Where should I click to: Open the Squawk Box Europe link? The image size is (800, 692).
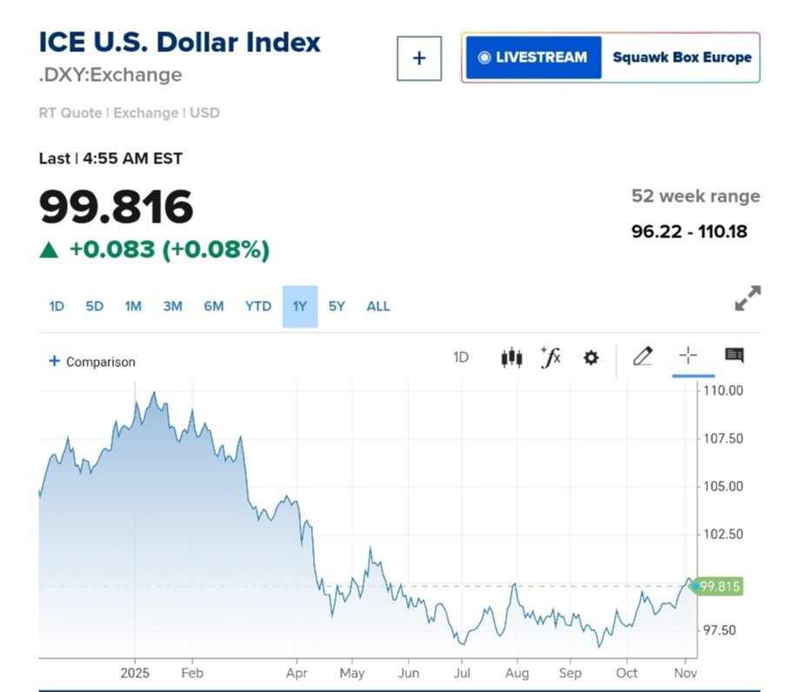pos(681,57)
